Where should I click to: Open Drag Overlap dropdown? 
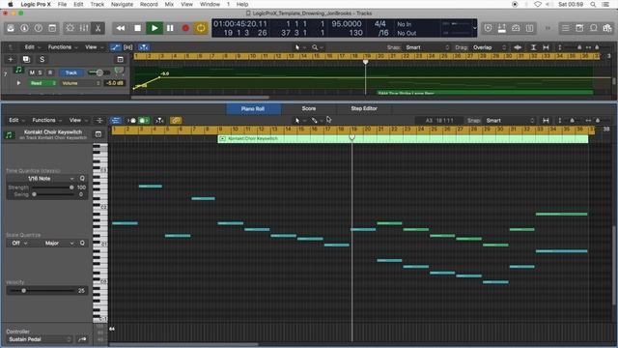point(490,47)
